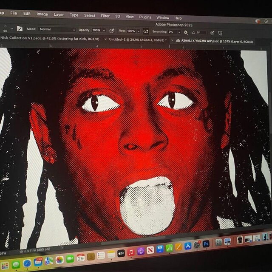Open Music from the Dock
272x272 pixels.
pos(131,252)
